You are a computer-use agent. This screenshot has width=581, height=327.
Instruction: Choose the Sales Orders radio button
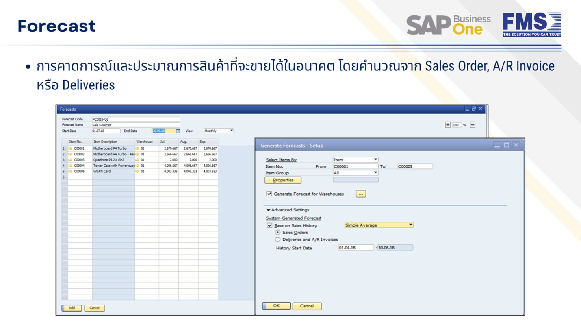[278, 232]
